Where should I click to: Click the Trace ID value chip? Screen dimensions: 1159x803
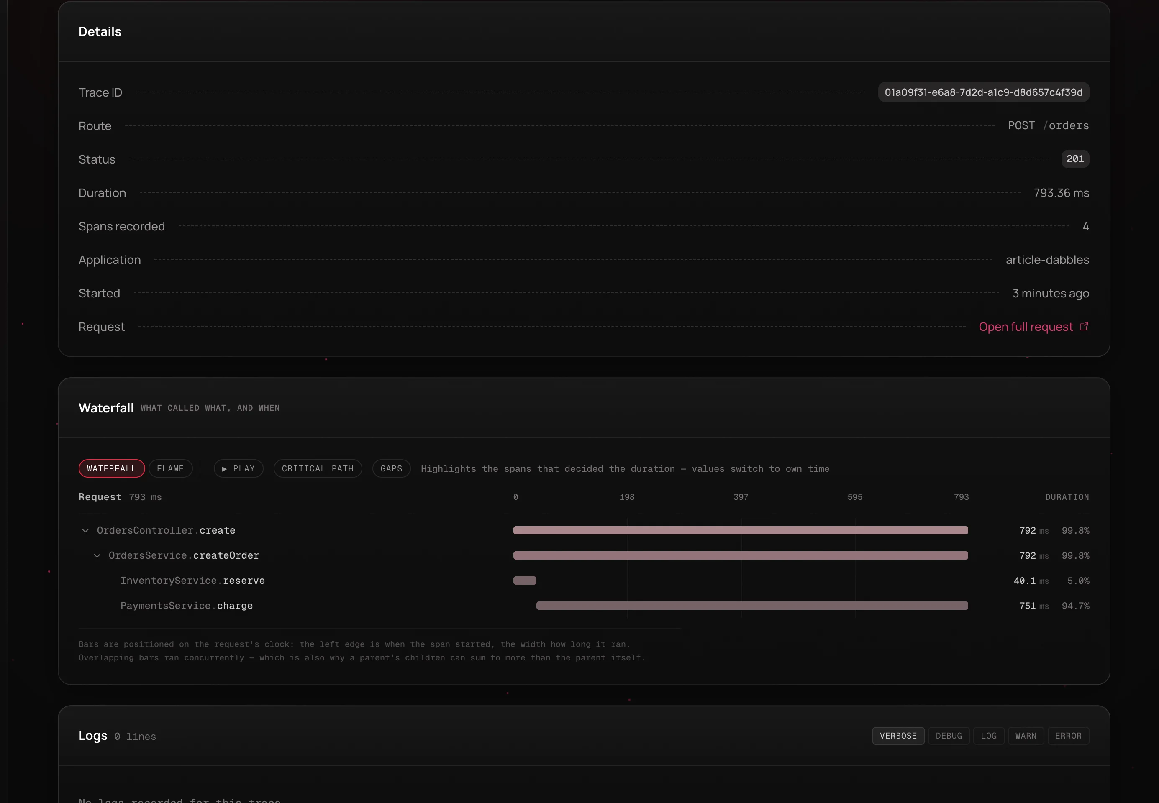(x=983, y=92)
